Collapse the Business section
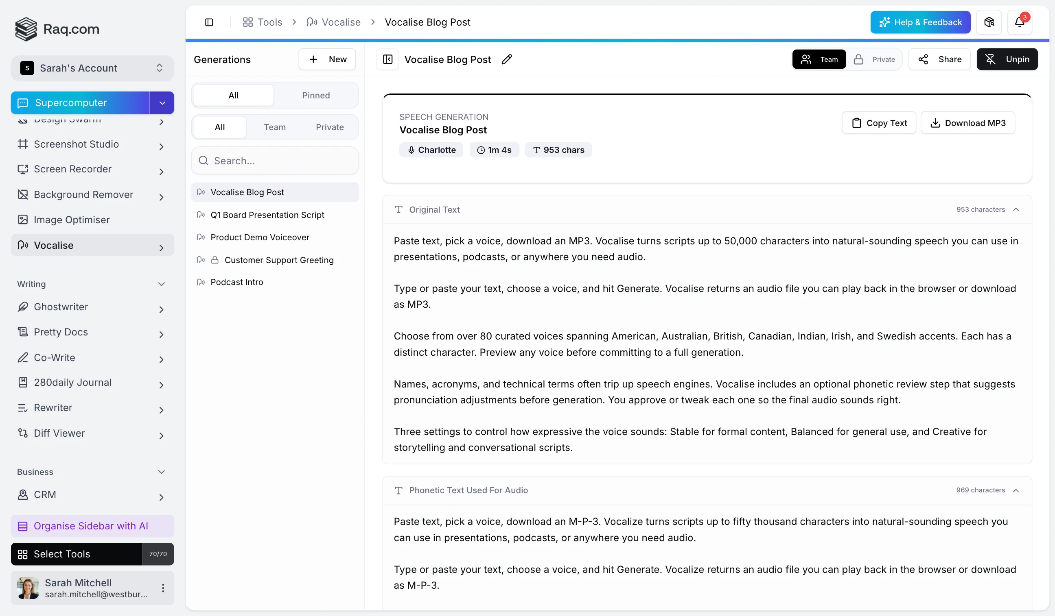1055x616 pixels. click(161, 472)
